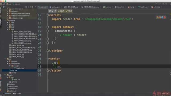The width and height of the screenshot is (171, 96).
Task: Expand the webpack folder
Action: [x=7, y=11]
